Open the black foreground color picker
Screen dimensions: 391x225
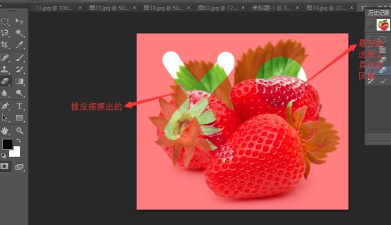7,144
